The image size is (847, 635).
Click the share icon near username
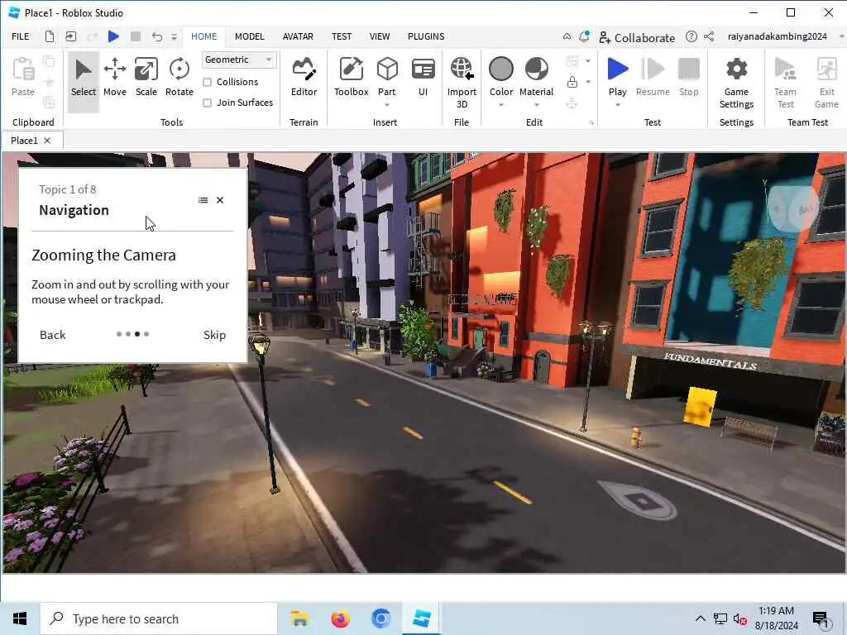[709, 36]
